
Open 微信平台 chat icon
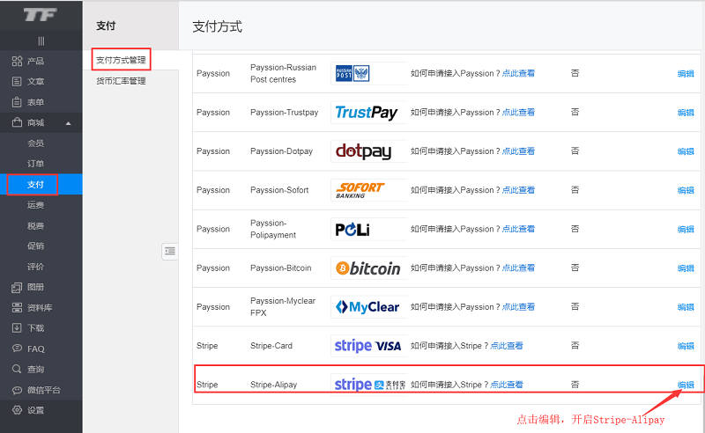tap(17, 390)
